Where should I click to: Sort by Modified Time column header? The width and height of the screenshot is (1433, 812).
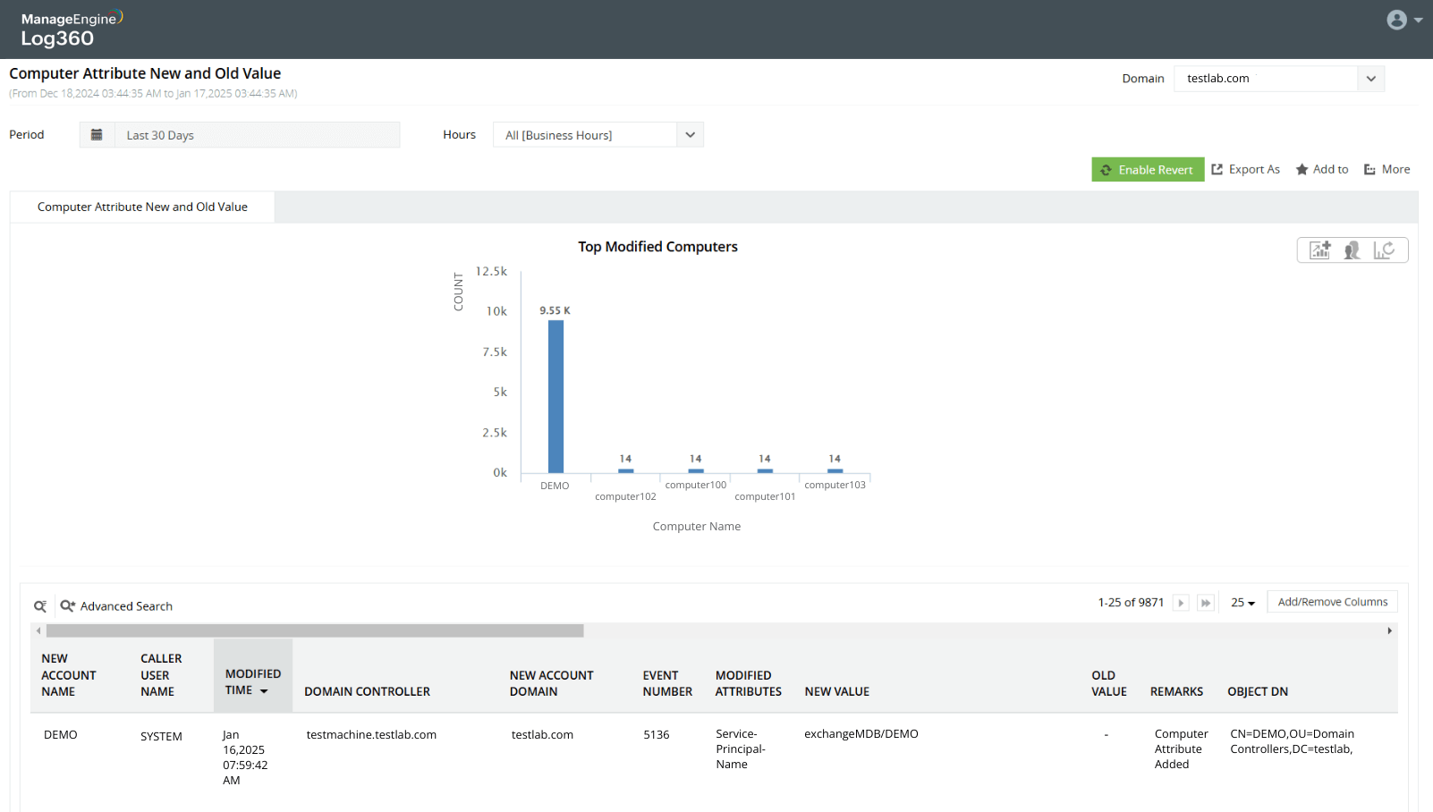pyautogui.click(x=252, y=681)
